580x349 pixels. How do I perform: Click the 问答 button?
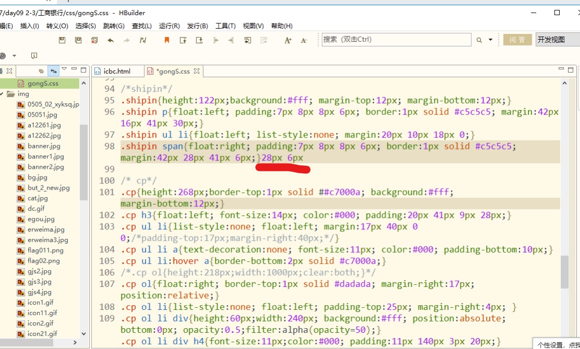517,40
